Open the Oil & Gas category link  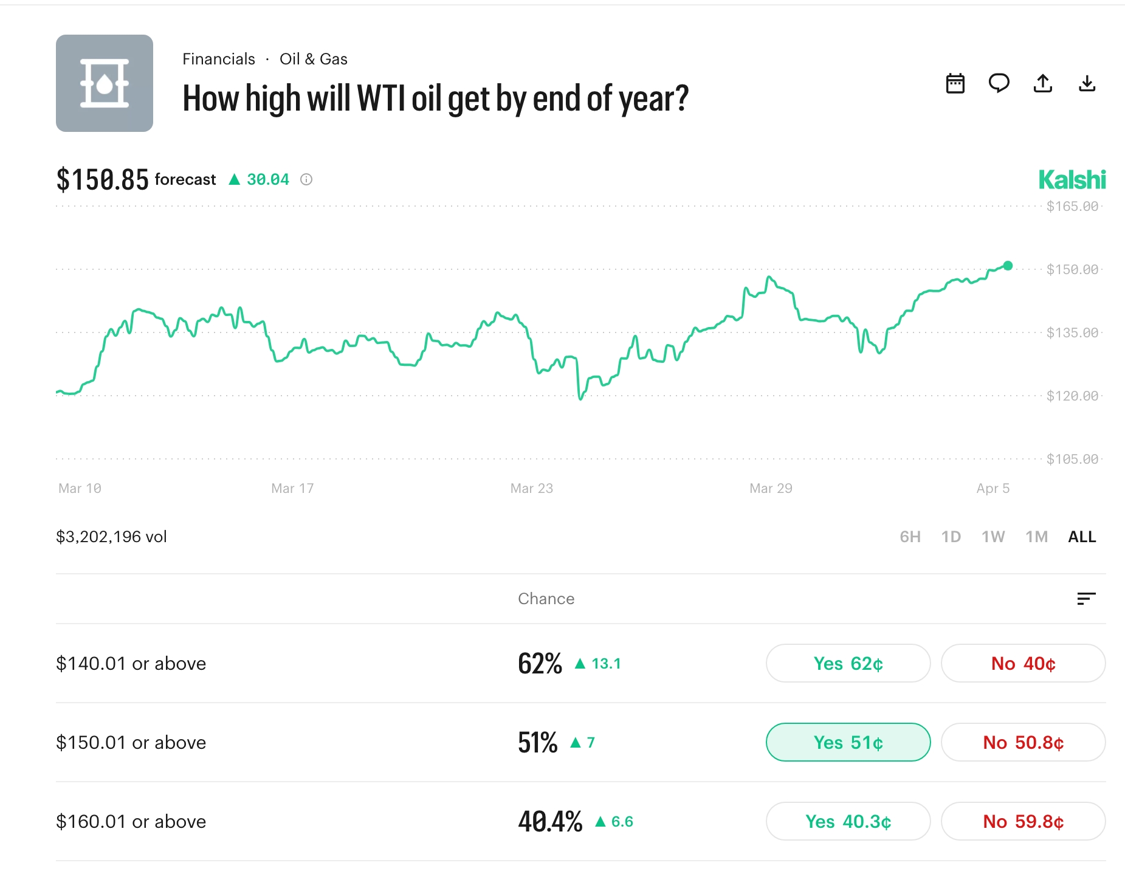click(314, 59)
